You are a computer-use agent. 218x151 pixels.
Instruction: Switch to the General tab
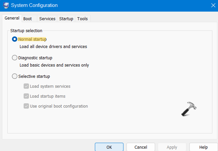(x=12, y=18)
